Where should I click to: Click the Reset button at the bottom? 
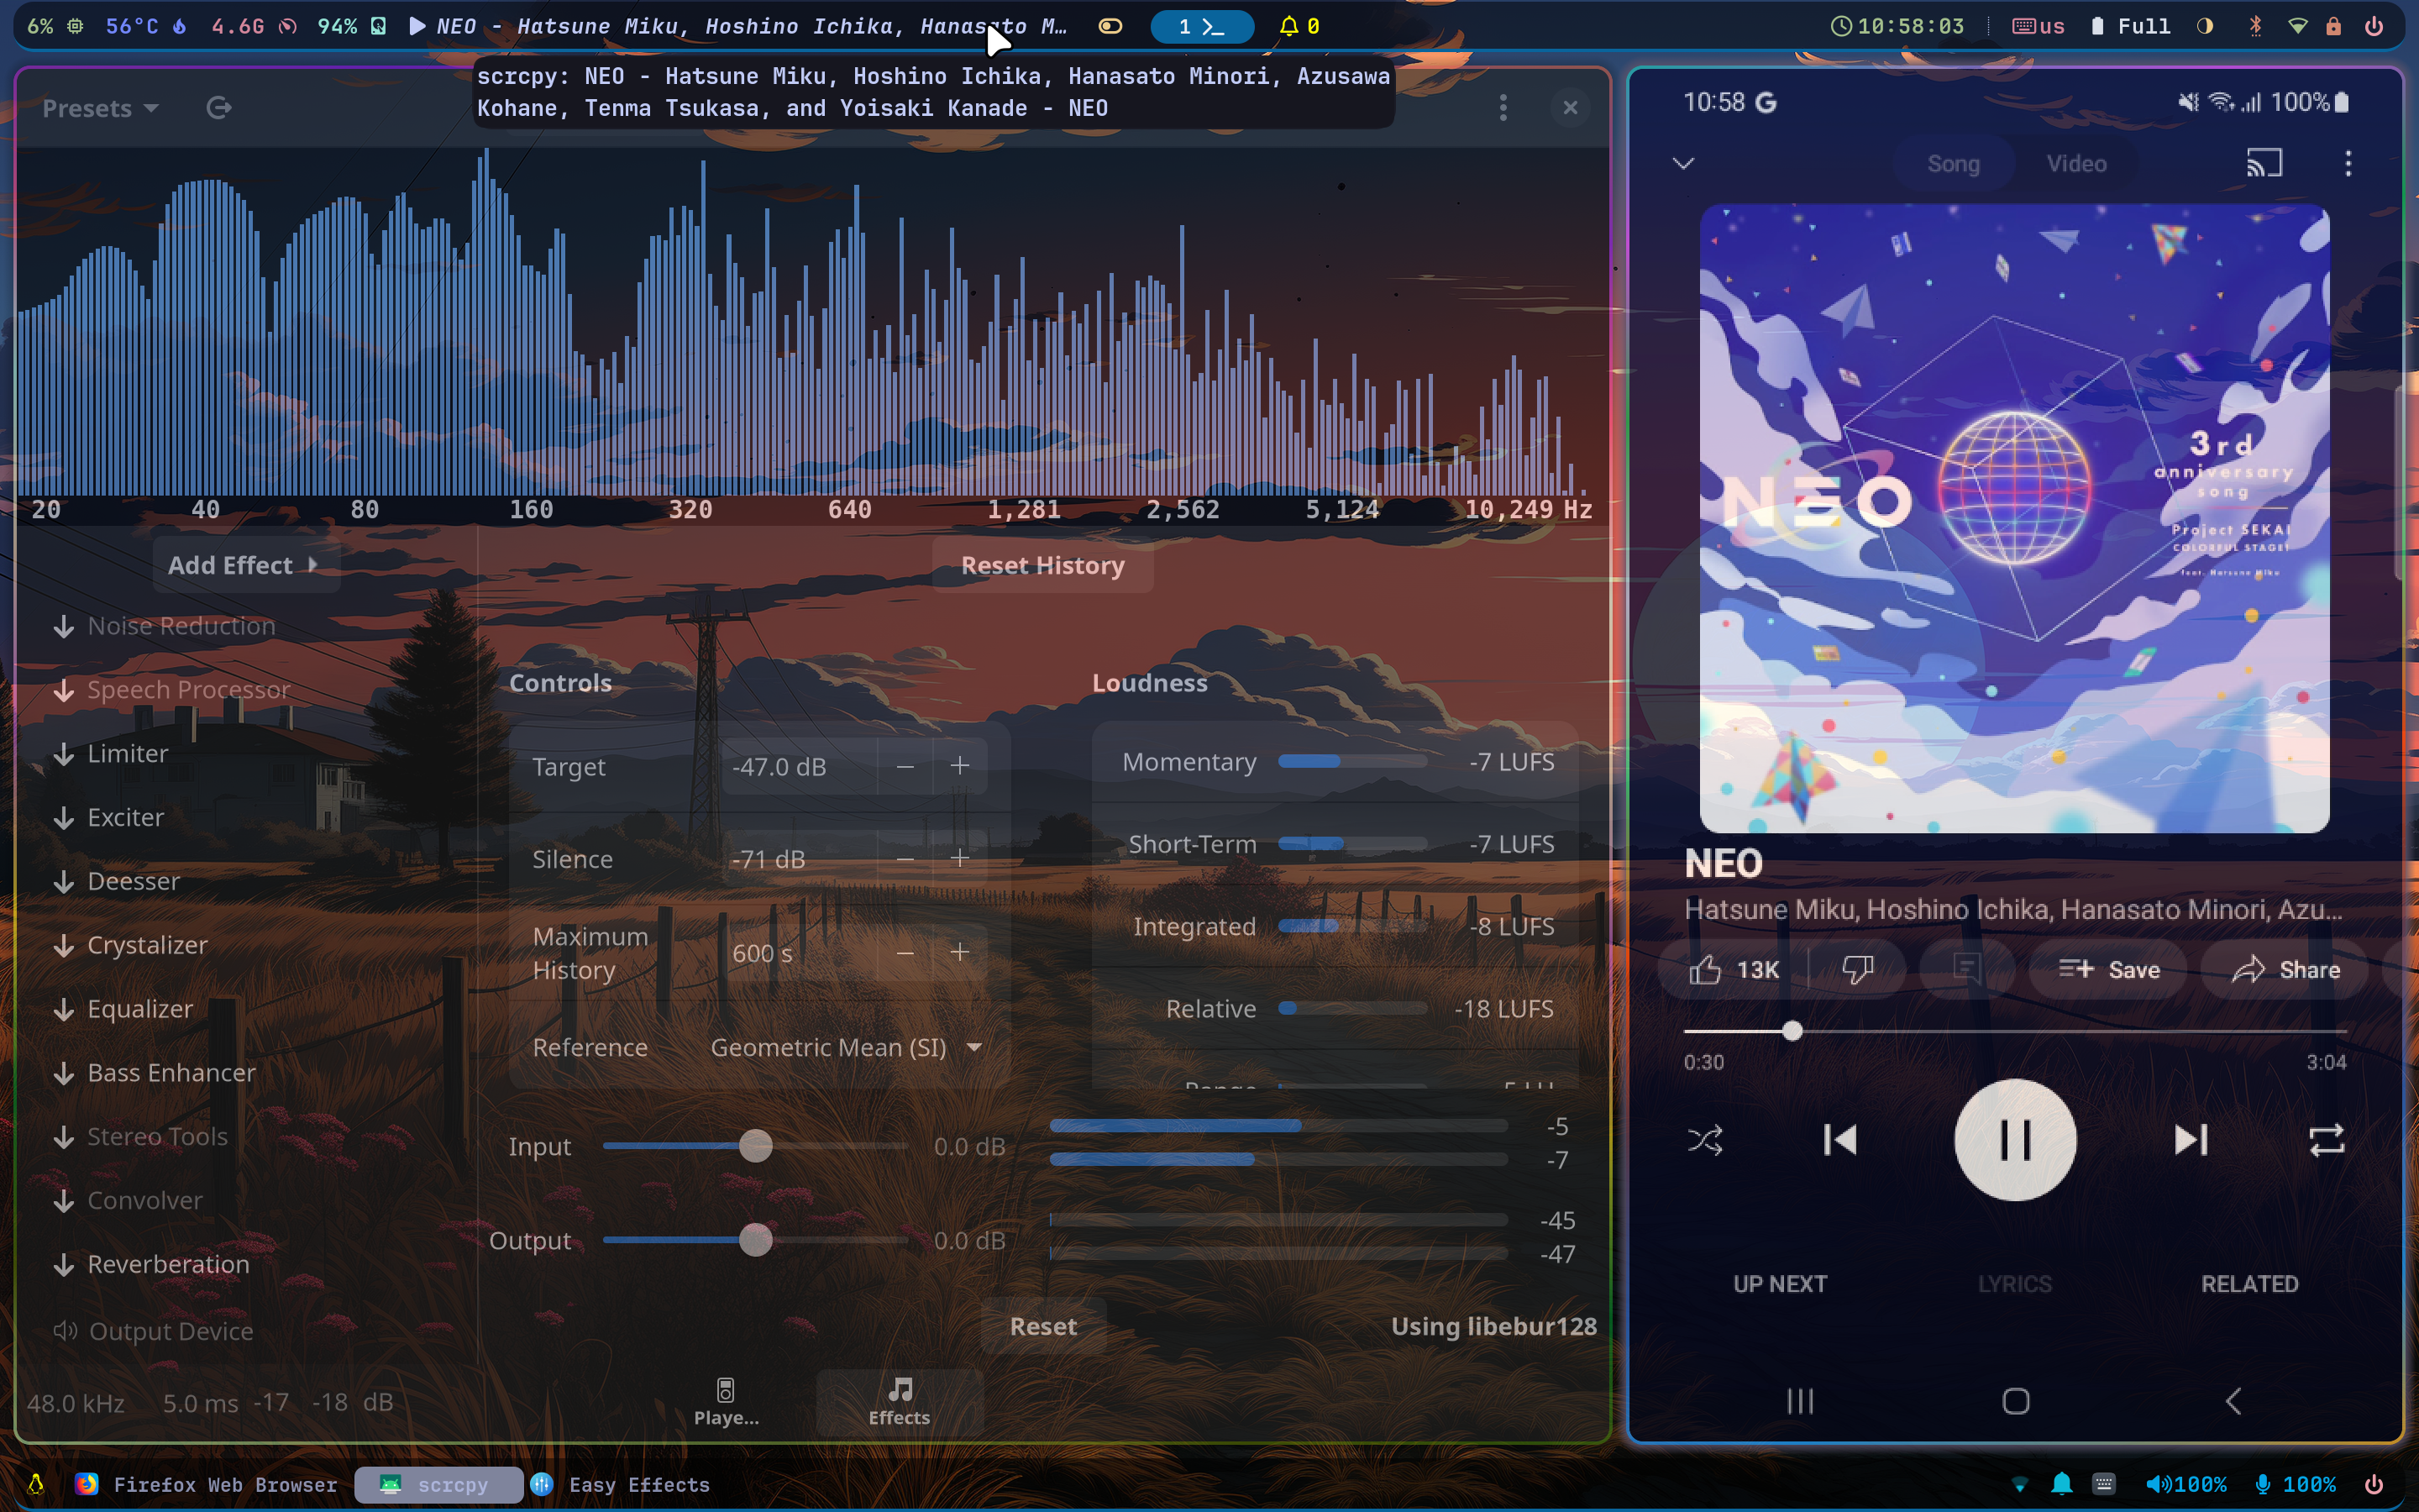pyautogui.click(x=1042, y=1327)
